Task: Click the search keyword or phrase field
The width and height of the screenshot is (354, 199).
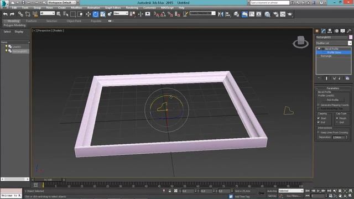Action: pos(269,3)
